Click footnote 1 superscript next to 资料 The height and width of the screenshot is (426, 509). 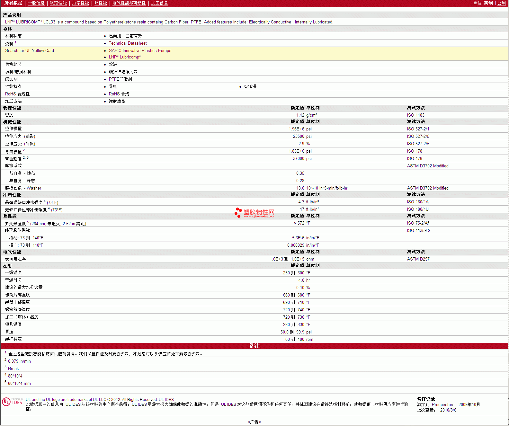(15, 42)
